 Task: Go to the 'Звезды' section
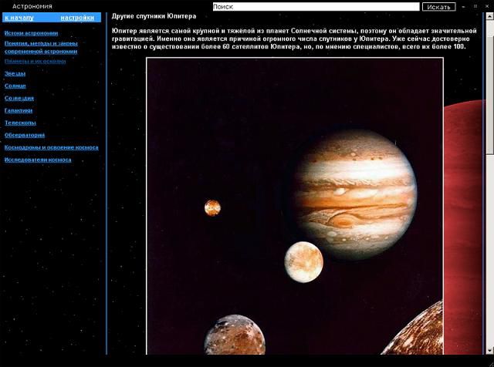15,73
